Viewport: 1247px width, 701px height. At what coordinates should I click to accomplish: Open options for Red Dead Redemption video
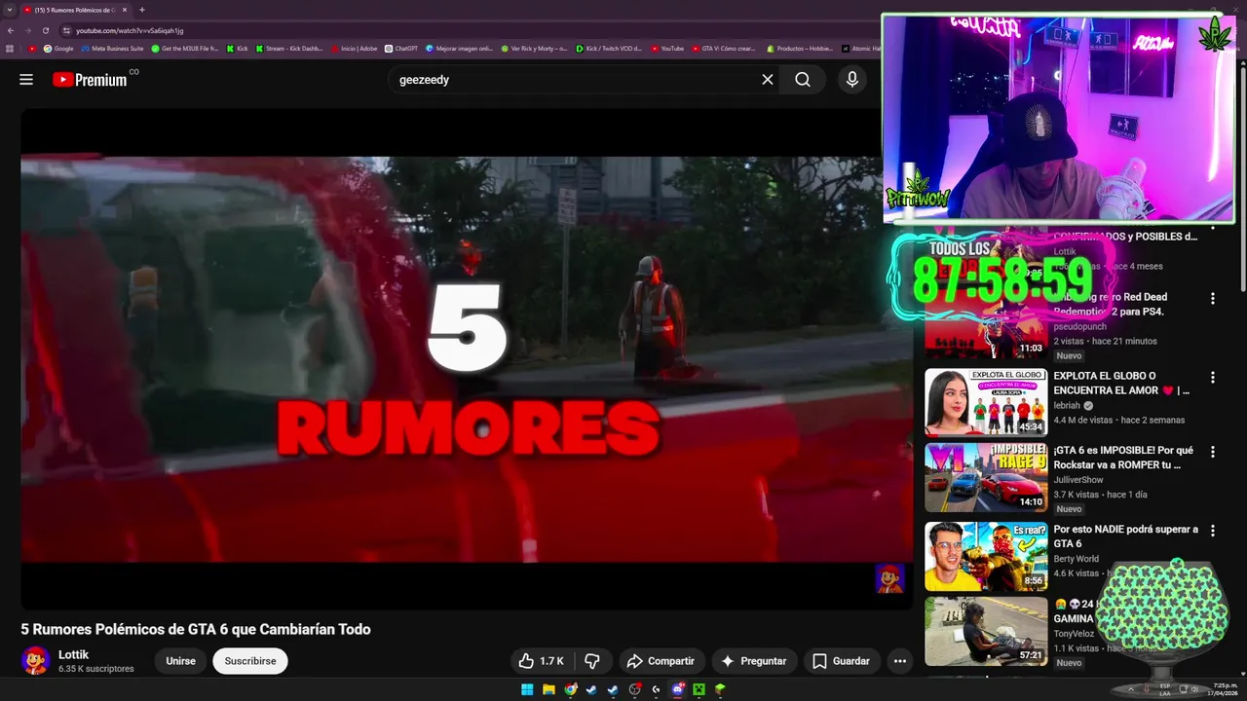click(1213, 299)
